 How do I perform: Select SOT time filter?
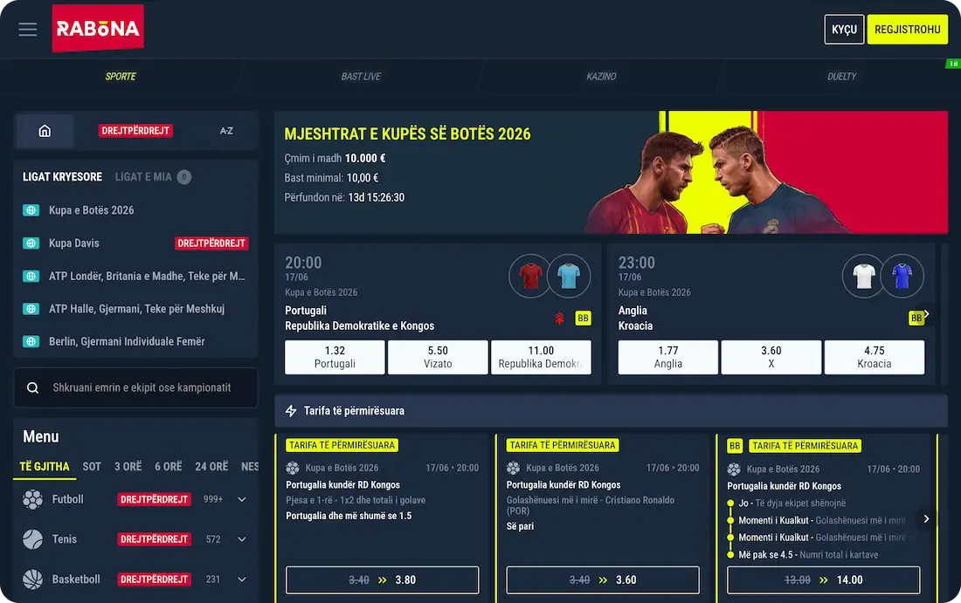(x=92, y=467)
